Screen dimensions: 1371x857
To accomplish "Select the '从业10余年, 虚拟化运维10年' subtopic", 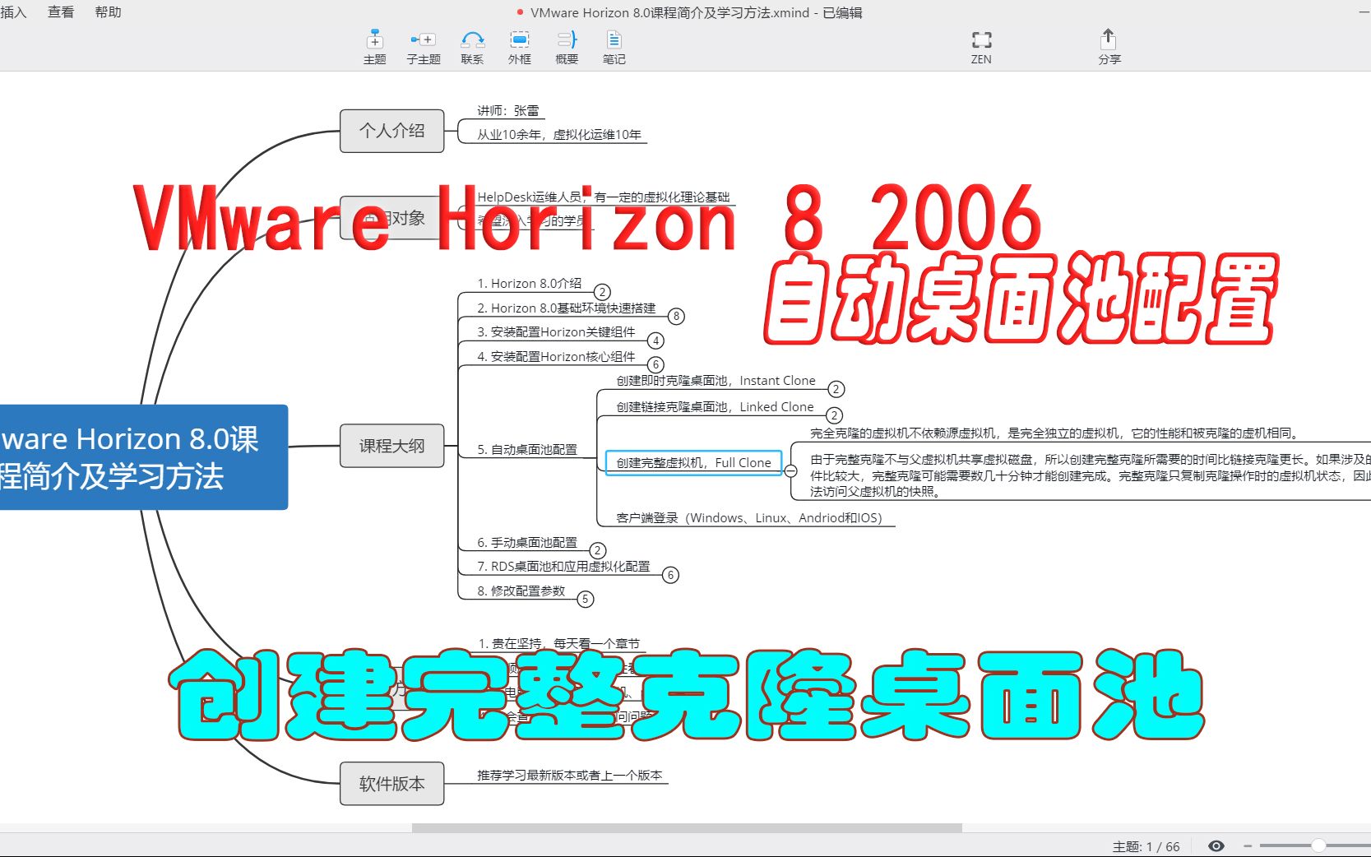I will tap(559, 135).
